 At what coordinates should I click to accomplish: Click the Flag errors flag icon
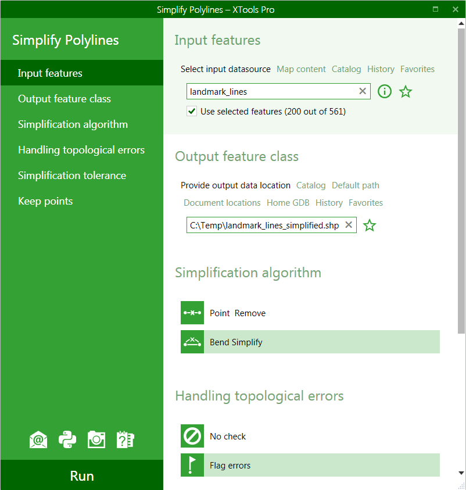coord(192,465)
